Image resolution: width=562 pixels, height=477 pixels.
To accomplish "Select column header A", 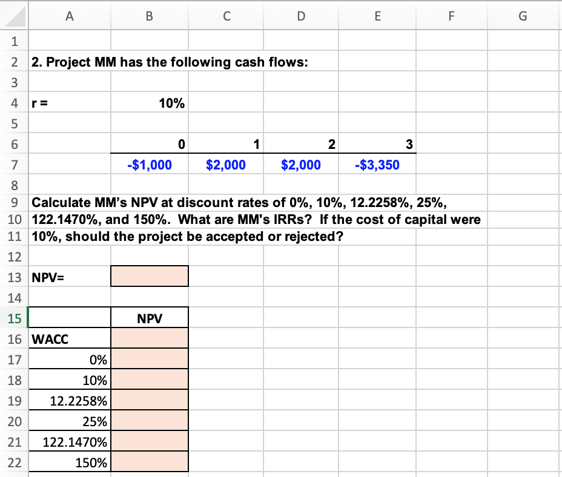I will 69,16.
